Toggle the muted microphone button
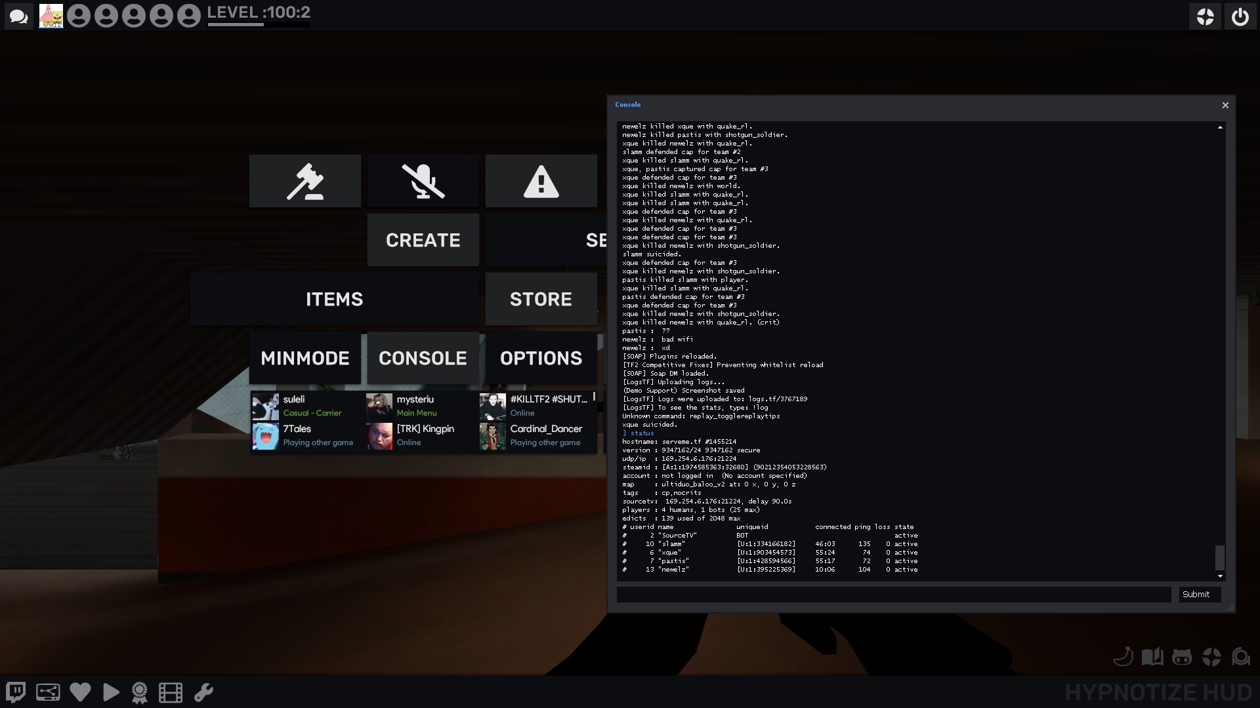1260x708 pixels. [x=423, y=182]
